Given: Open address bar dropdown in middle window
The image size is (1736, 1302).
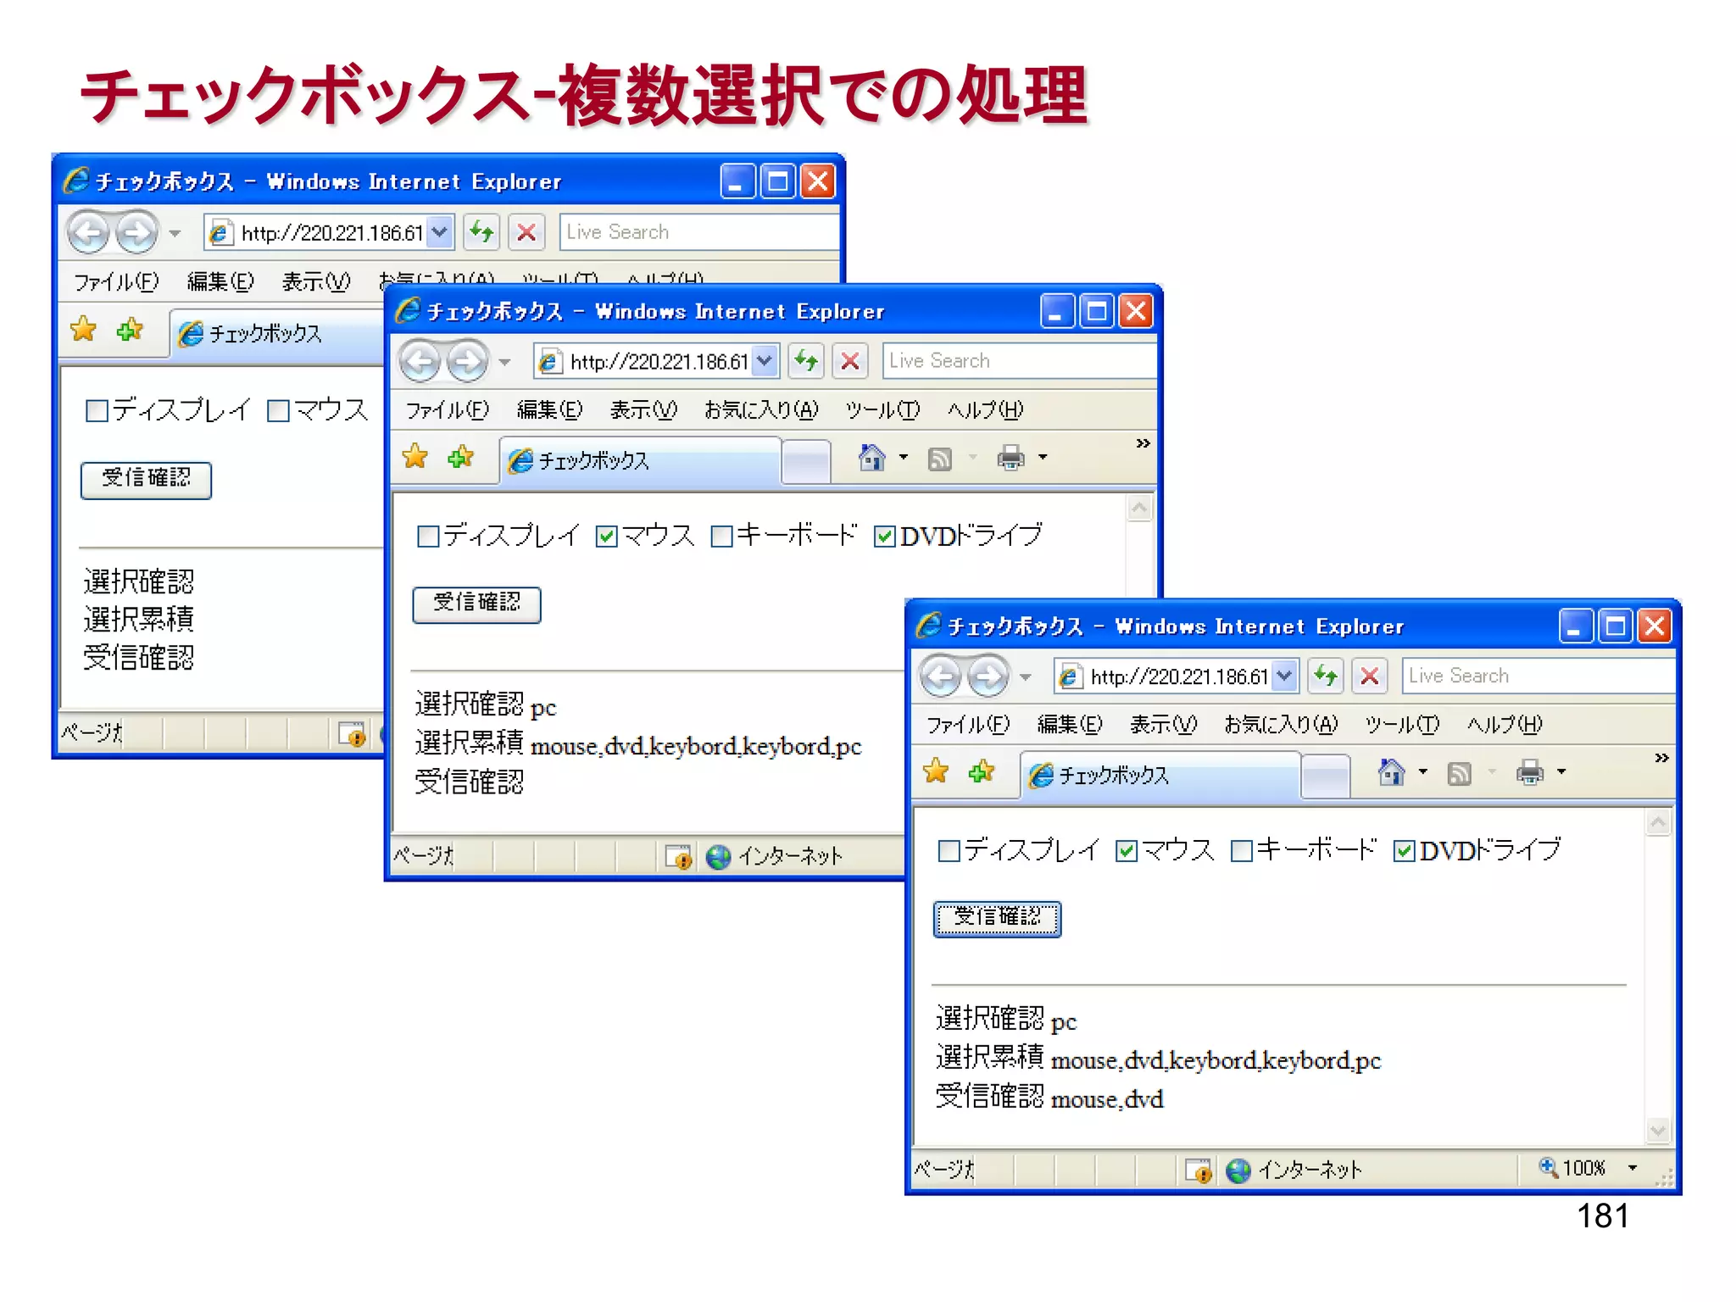Looking at the screenshot, I should [765, 361].
